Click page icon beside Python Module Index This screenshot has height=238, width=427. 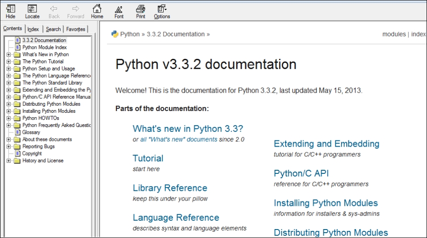[18, 47]
